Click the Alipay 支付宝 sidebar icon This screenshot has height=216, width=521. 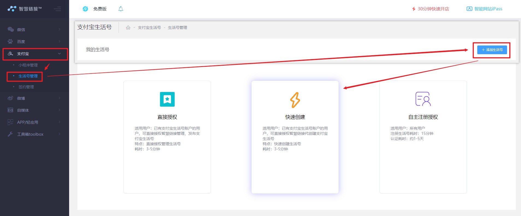pos(10,53)
